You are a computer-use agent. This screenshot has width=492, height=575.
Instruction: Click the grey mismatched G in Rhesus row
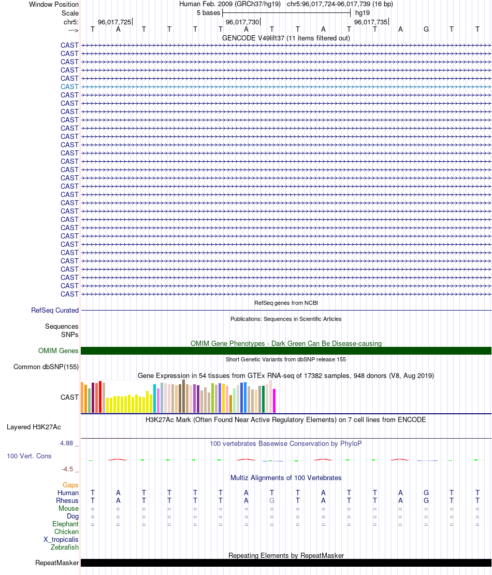click(x=272, y=500)
